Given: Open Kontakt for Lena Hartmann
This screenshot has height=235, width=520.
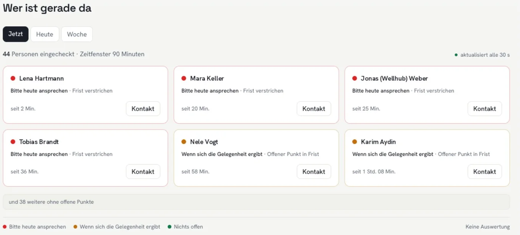Looking at the screenshot, I should click(x=143, y=109).
